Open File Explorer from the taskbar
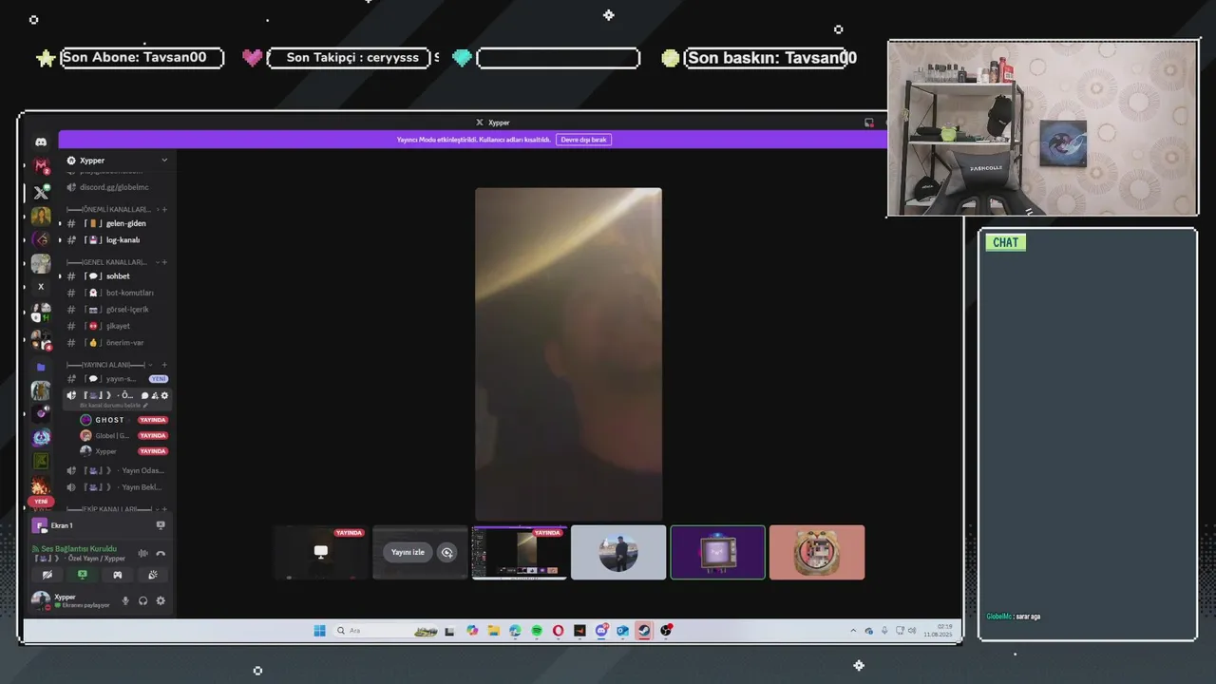This screenshot has width=1216, height=684. [x=494, y=631]
